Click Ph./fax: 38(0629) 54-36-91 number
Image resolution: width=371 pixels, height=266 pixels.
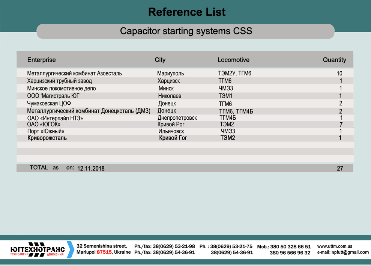click(x=165, y=252)
